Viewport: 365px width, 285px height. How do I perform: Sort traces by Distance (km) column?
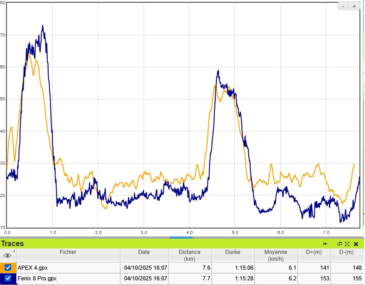190,255
